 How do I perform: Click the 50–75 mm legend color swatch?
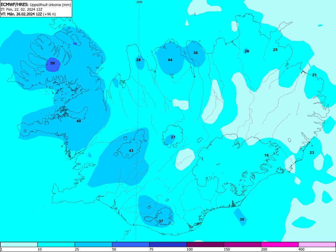(x=131, y=245)
